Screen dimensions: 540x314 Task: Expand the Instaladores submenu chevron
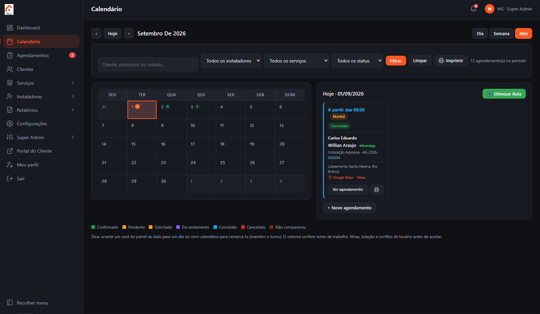(73, 96)
